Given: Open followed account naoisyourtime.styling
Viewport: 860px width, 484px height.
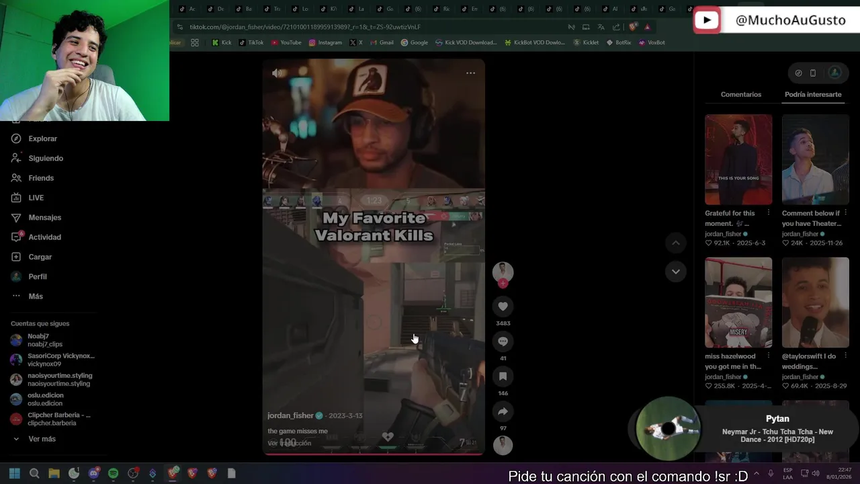Looking at the screenshot, I should tap(52, 380).
